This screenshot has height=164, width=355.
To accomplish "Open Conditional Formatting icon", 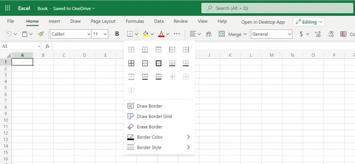I will [x=343, y=34].
